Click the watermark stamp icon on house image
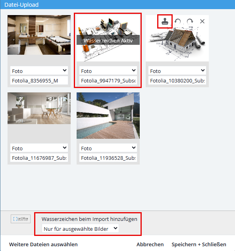The height and width of the screenshot is (251, 235). (165, 21)
